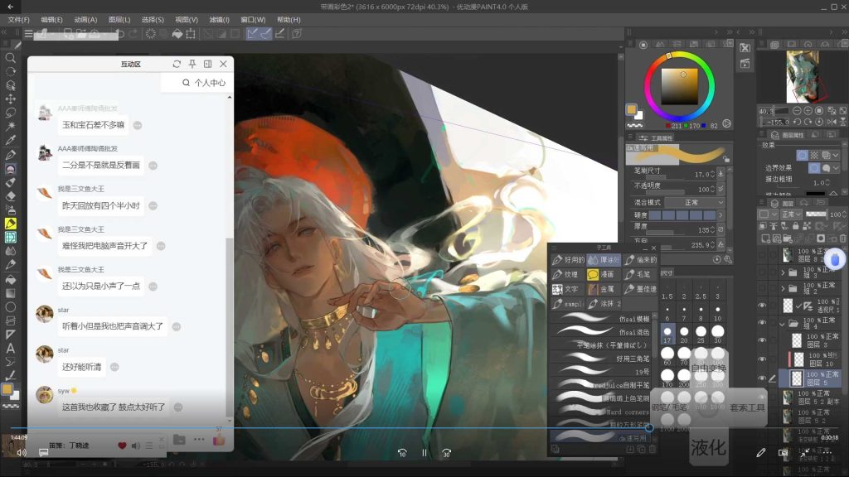Toggle the snap to ruler command icon
Viewport: 849px width, 477px height.
252,33
